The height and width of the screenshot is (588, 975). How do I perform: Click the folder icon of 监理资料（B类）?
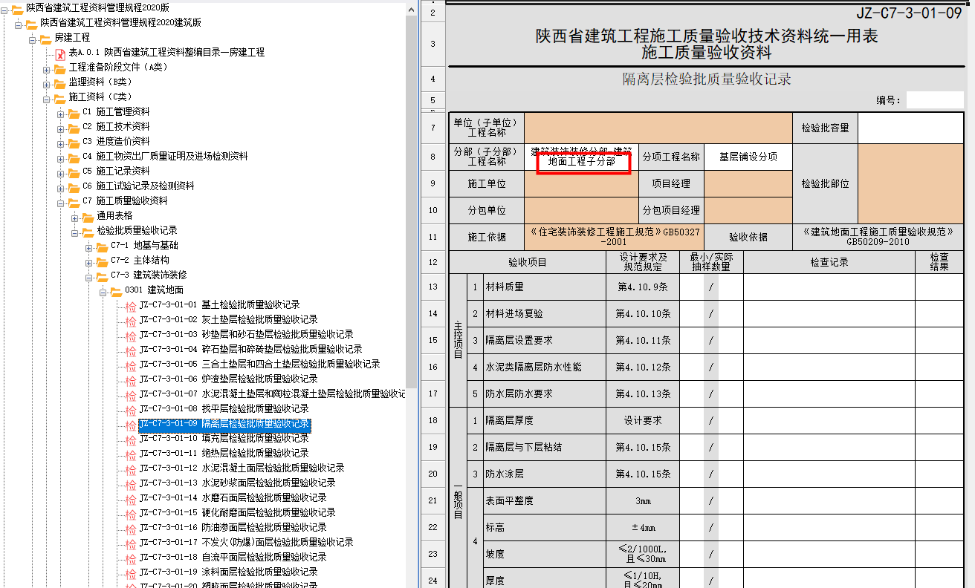[x=59, y=82]
